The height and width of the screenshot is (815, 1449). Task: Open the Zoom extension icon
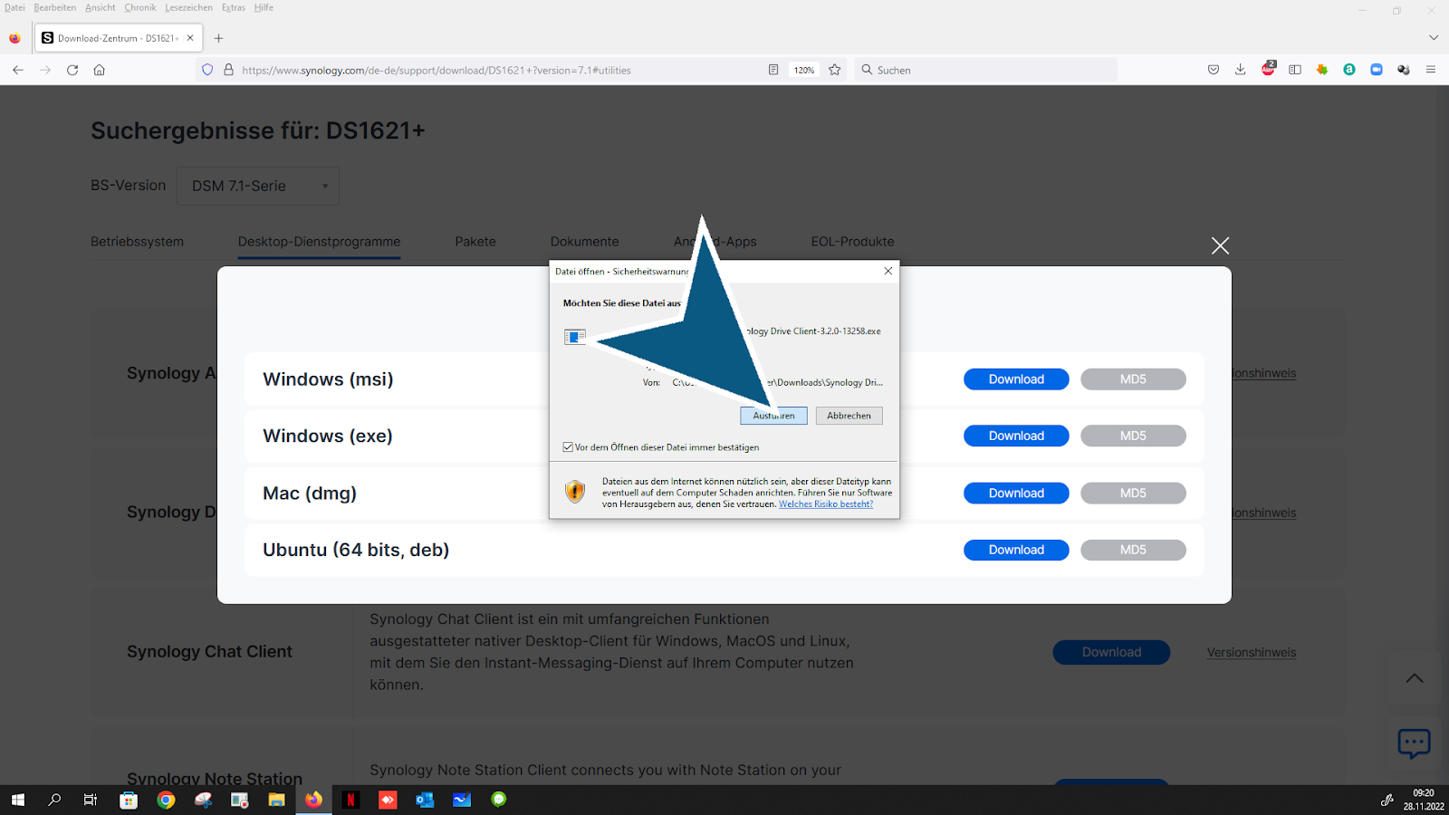tap(1377, 70)
